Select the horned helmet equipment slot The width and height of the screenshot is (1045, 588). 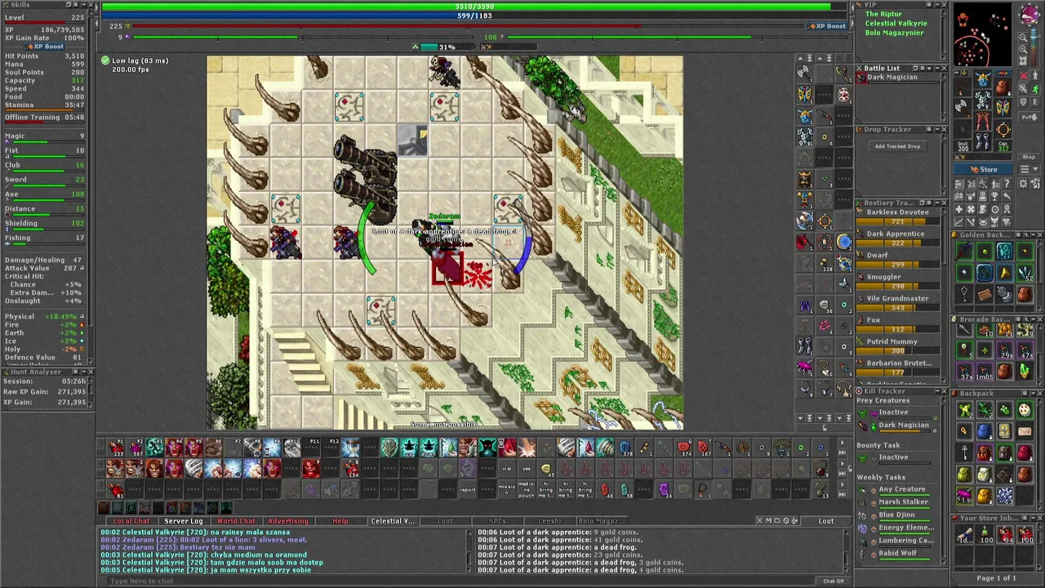point(983,78)
